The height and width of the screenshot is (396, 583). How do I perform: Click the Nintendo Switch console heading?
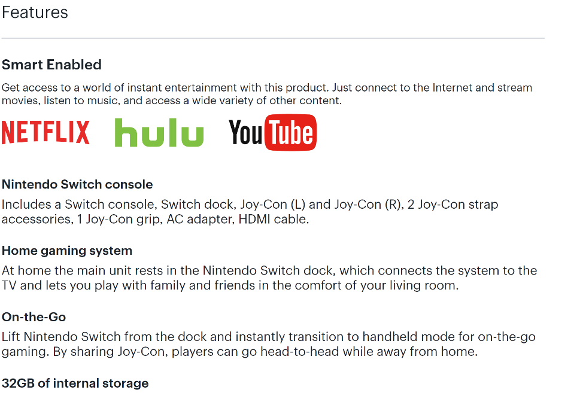tap(77, 184)
